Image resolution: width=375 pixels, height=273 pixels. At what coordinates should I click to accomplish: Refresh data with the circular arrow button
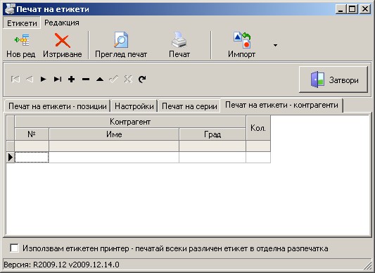click(x=142, y=79)
